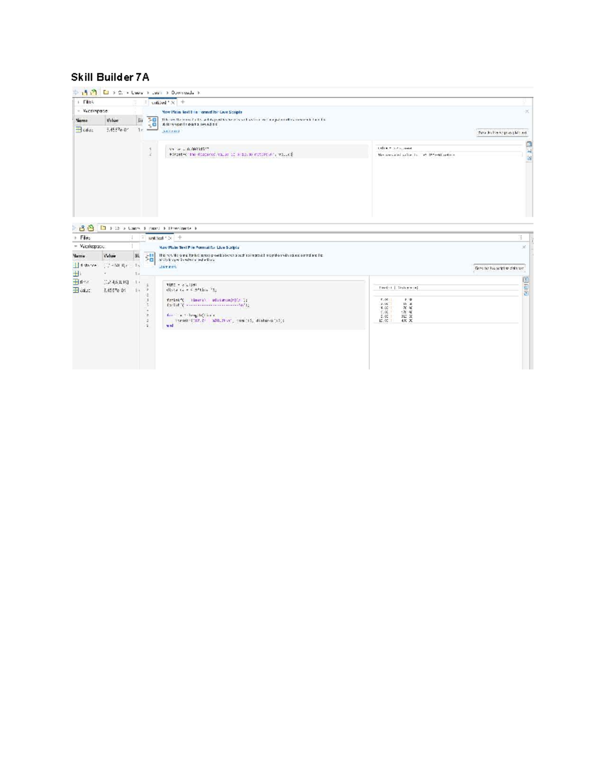
Task: Select Output on Right icon in upper MATLAB screenshot
Action: pyautogui.click(x=529, y=144)
